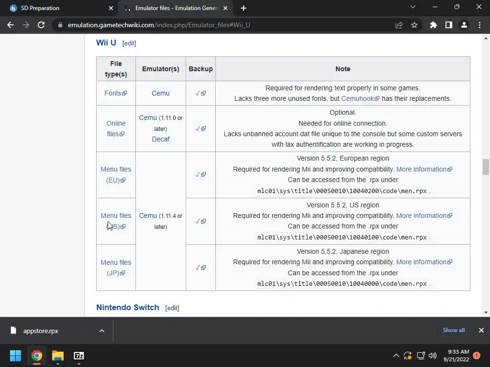490x367 pixels.
Task: Reload the current page
Action: click(41, 25)
